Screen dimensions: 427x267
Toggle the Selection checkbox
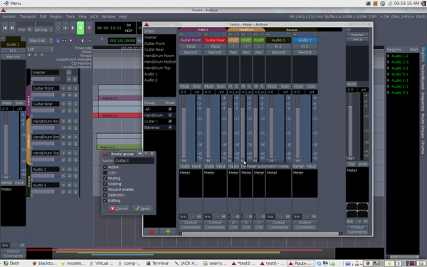click(x=105, y=195)
